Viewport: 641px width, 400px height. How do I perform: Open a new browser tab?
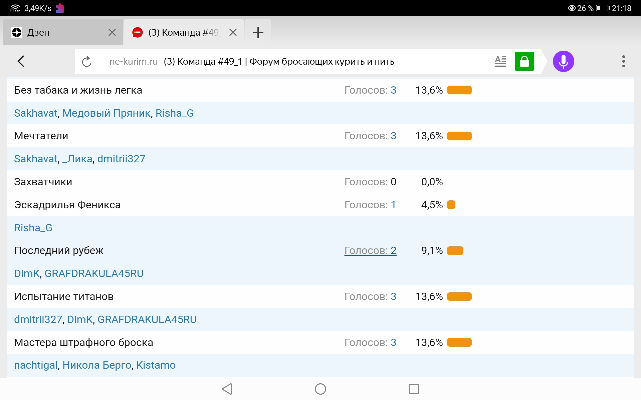pos(258,32)
